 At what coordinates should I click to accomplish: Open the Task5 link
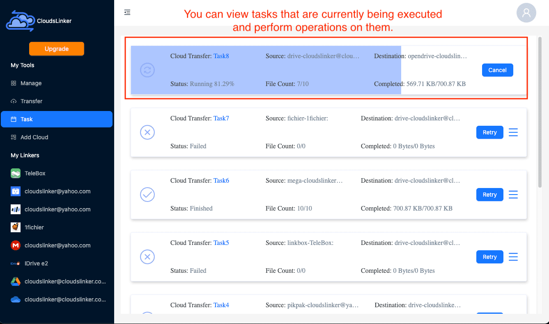point(221,243)
